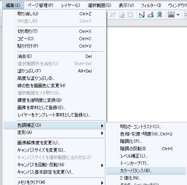
Task: Click the disabled やり直し(R) redo entry
Action: point(54,21)
